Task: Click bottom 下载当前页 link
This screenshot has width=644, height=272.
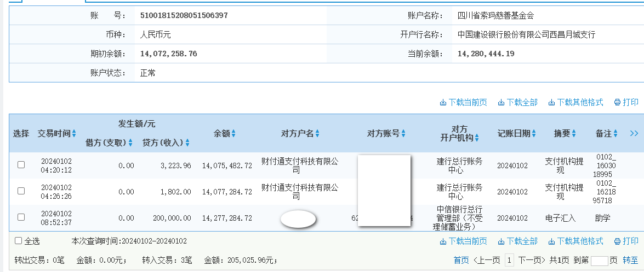Action: pos(468,241)
